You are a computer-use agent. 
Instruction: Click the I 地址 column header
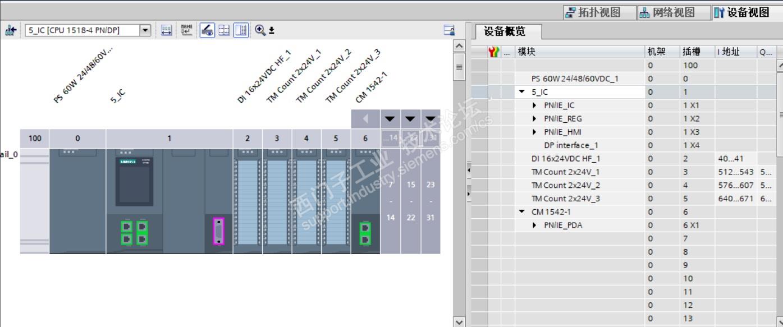(x=735, y=52)
